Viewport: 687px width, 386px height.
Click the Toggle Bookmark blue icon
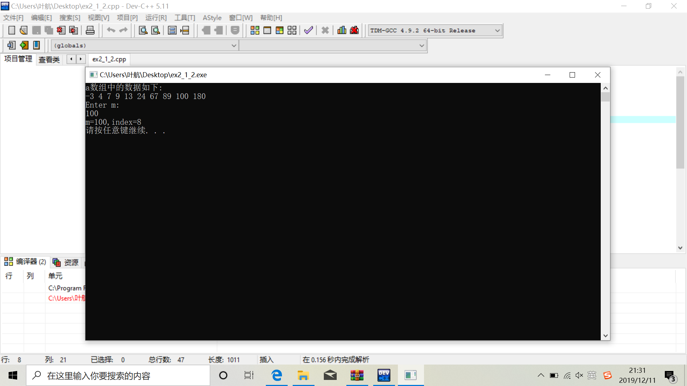coord(36,45)
